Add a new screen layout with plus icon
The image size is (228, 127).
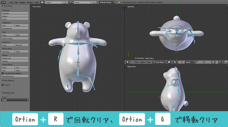64,2
